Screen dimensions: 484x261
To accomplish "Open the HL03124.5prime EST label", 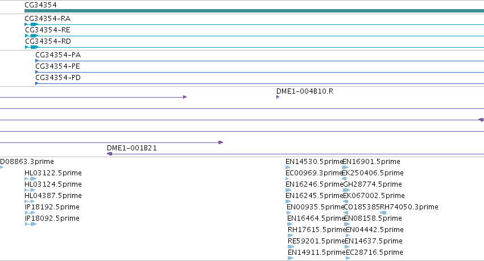I will pyautogui.click(x=53, y=184).
